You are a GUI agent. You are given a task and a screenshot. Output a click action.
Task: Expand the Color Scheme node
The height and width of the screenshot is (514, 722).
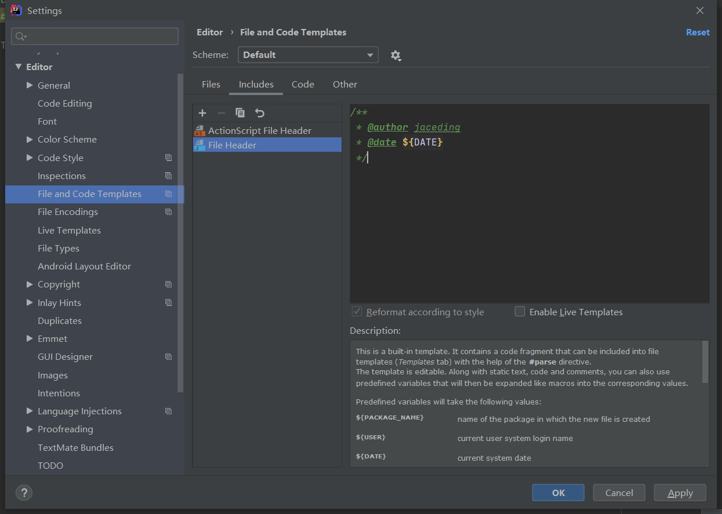click(30, 140)
